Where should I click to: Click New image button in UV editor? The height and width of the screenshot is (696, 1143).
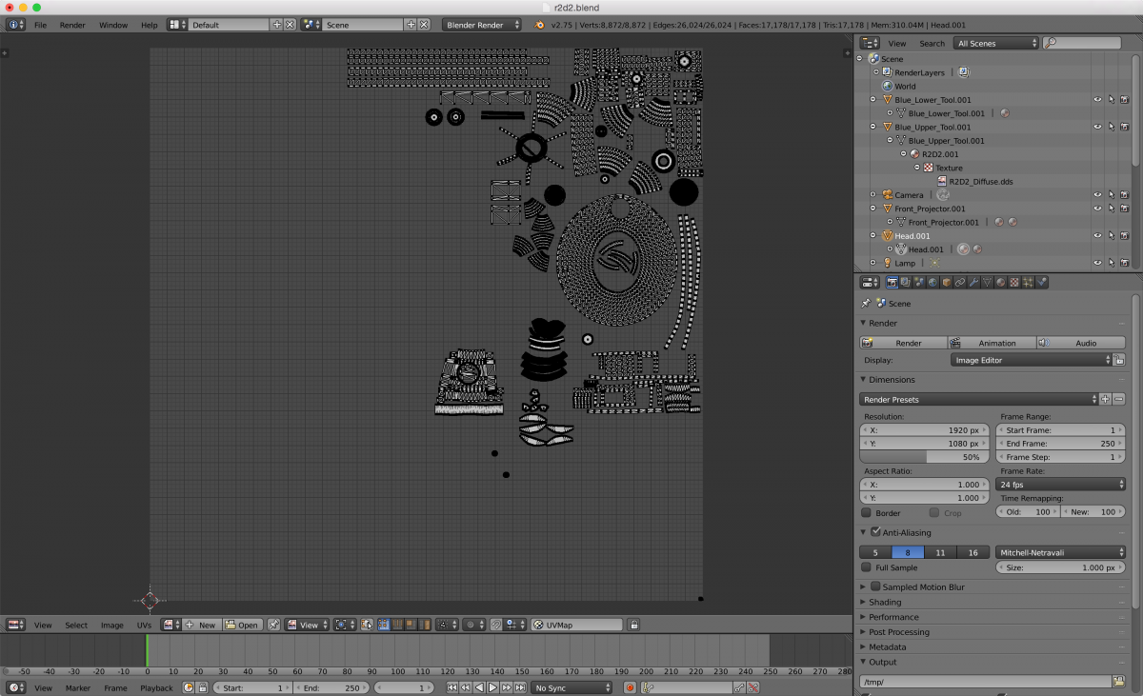coord(202,626)
